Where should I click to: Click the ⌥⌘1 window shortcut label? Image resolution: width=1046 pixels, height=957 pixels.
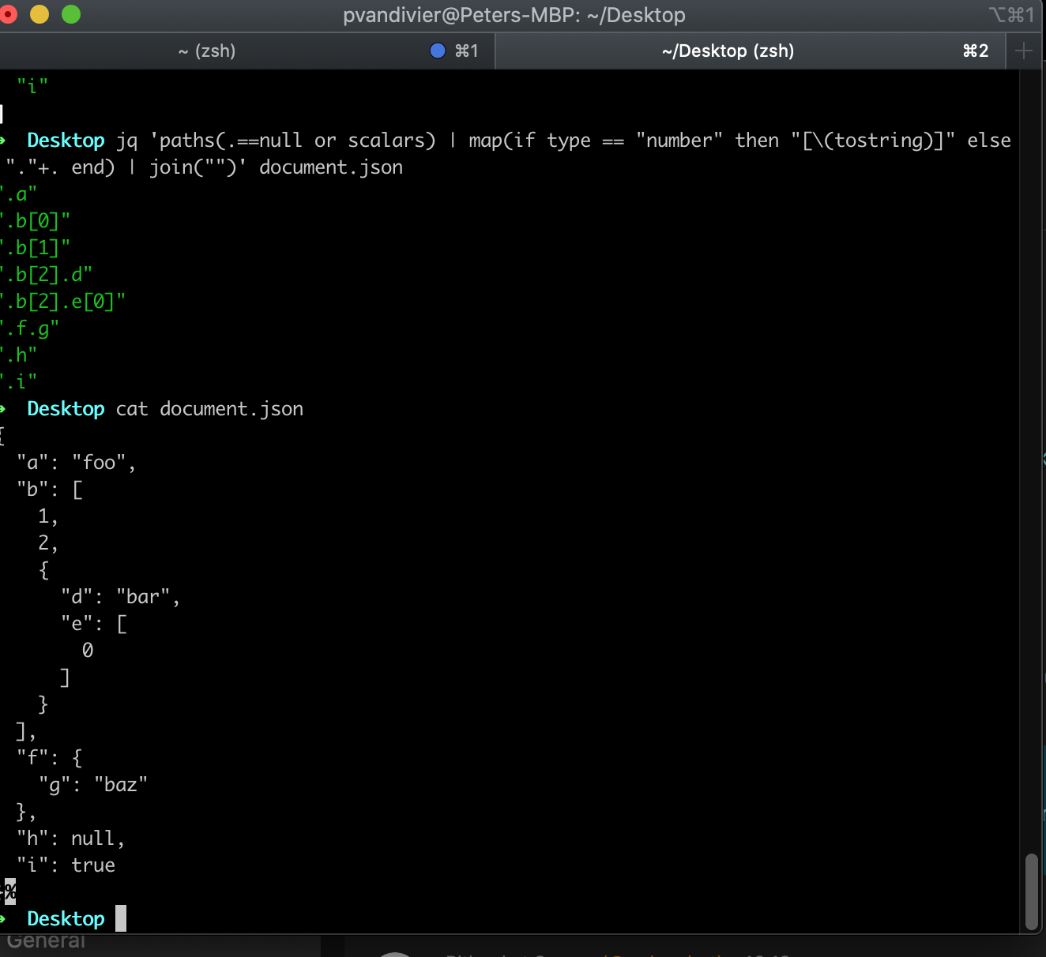point(1012,15)
